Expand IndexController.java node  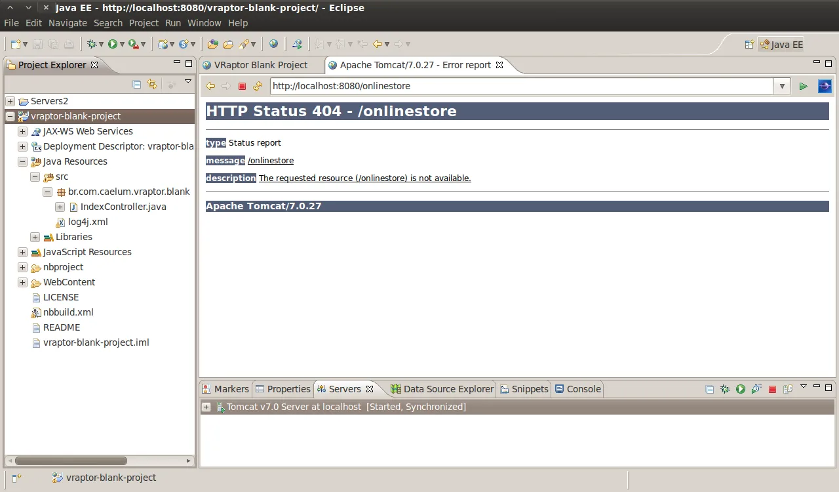60,207
